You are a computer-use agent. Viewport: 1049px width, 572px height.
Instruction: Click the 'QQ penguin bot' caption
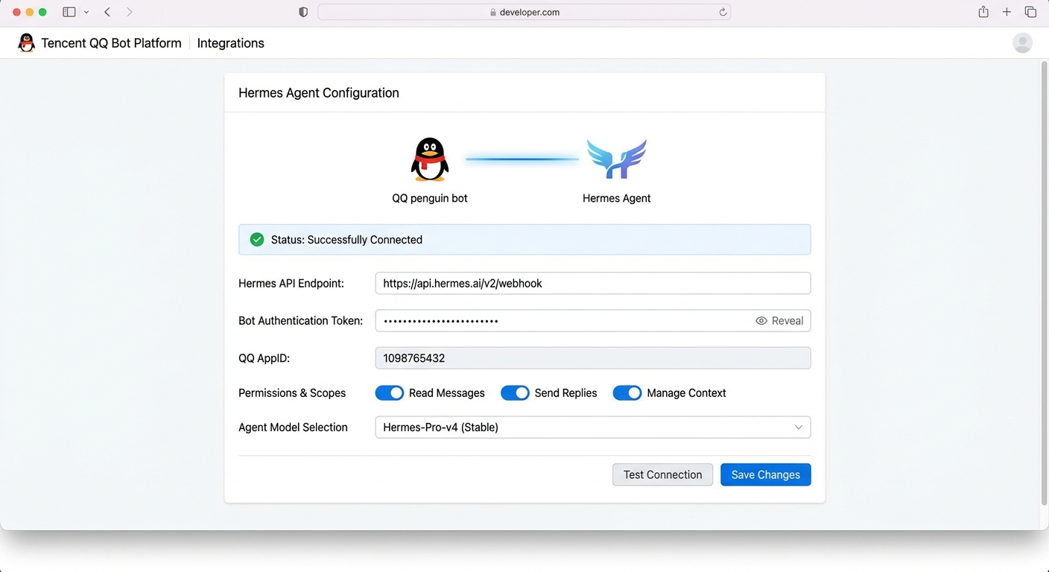tap(430, 198)
